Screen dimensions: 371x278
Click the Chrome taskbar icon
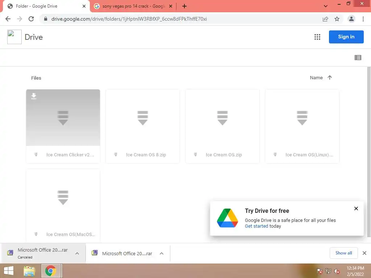click(50, 271)
